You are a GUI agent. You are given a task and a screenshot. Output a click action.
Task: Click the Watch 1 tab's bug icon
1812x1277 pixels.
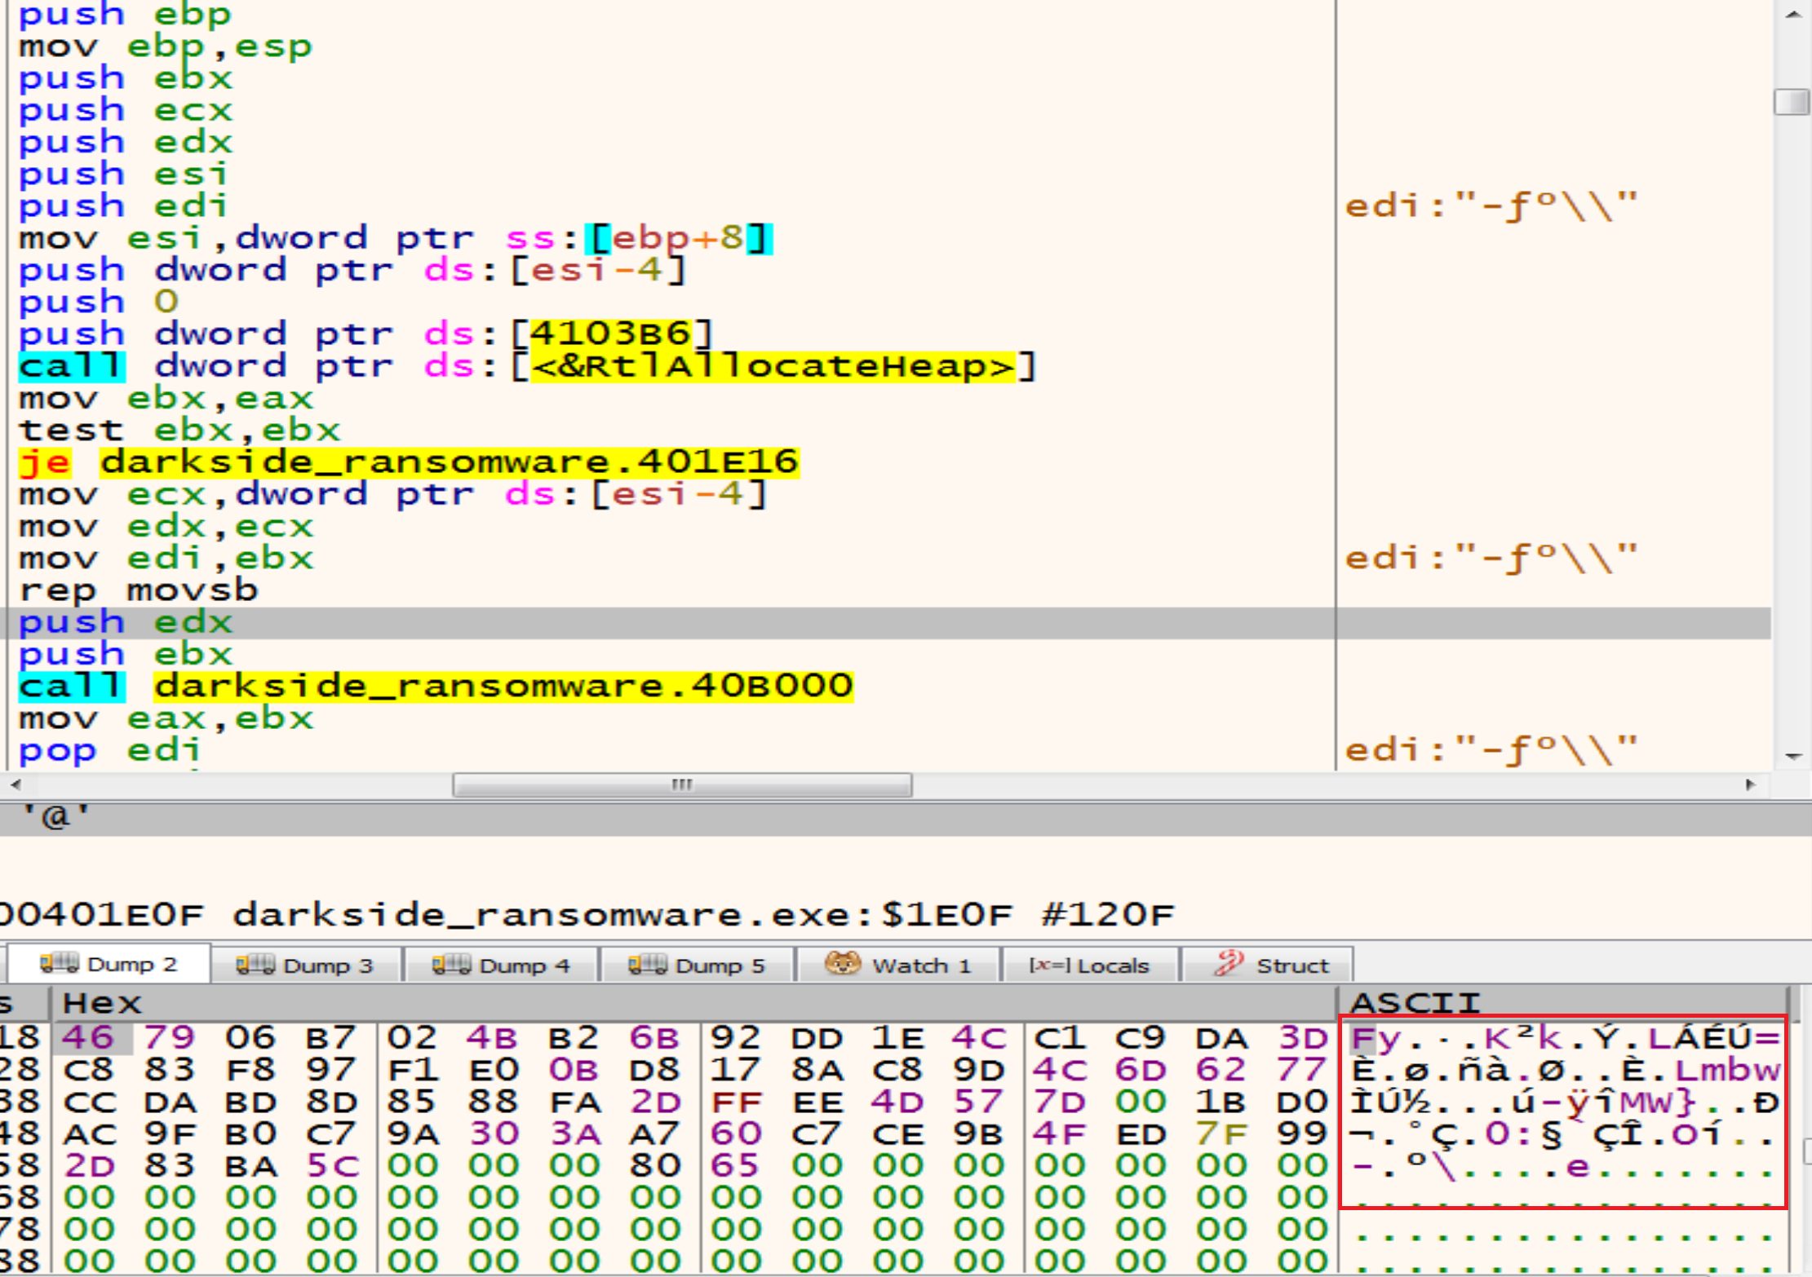pos(843,964)
